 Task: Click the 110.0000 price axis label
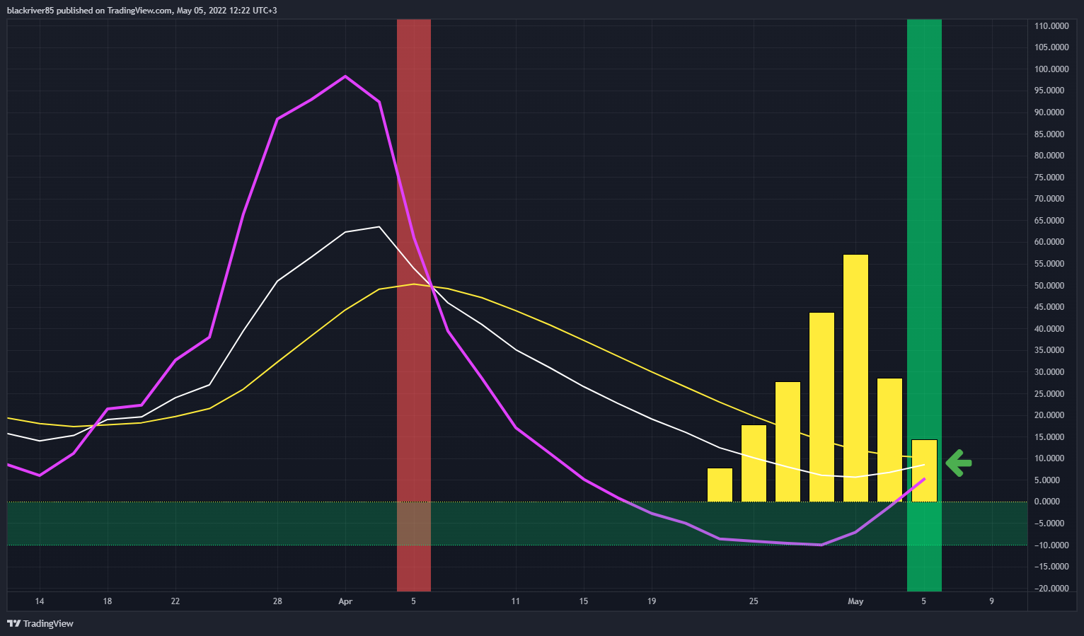[1051, 26]
